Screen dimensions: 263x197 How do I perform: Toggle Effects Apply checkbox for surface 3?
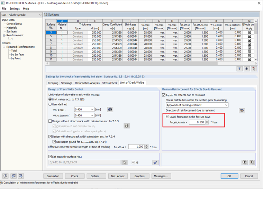(250, 32)
